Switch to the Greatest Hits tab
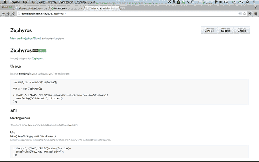Image resolution: width=259 pixels, height=162 pixels. pyautogui.click(x=31, y=8)
